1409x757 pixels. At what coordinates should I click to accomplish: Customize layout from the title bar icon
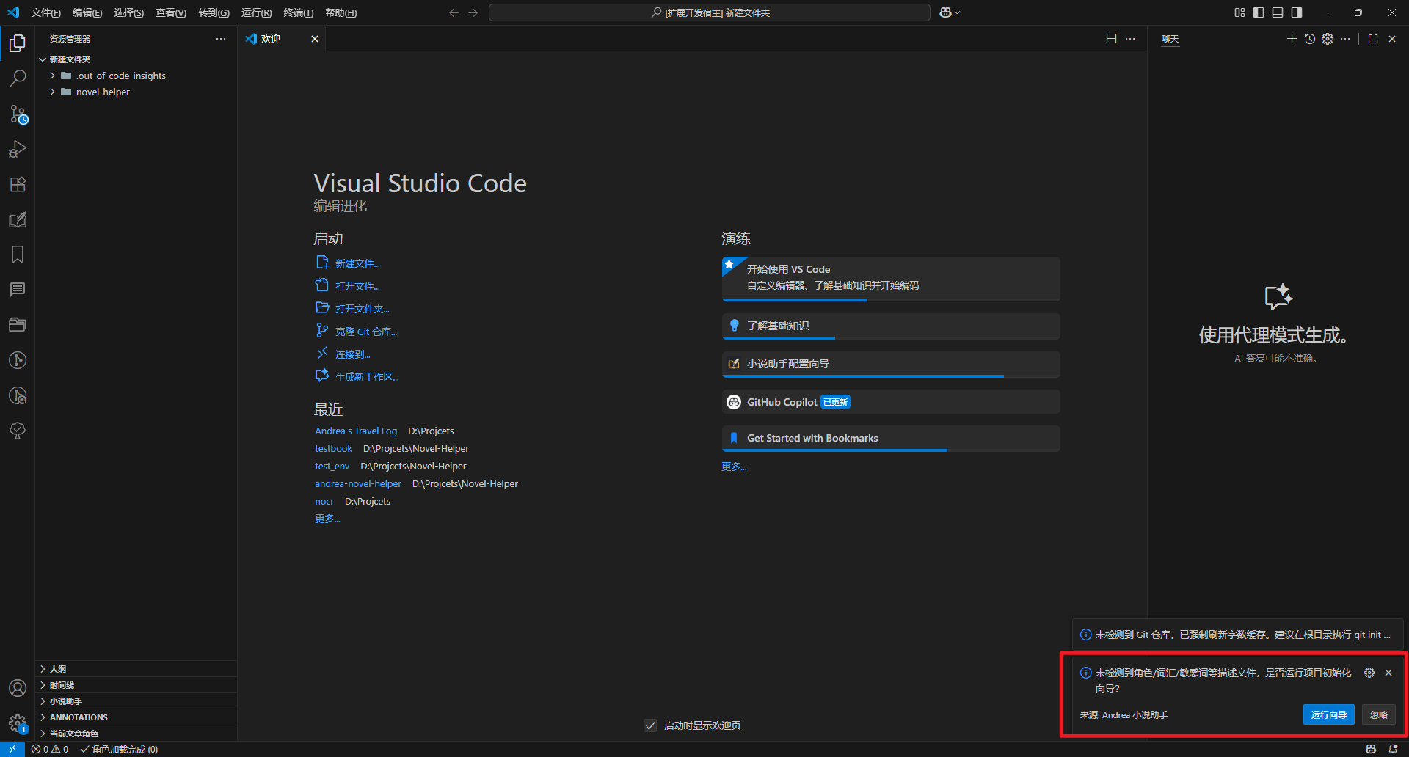tap(1239, 12)
